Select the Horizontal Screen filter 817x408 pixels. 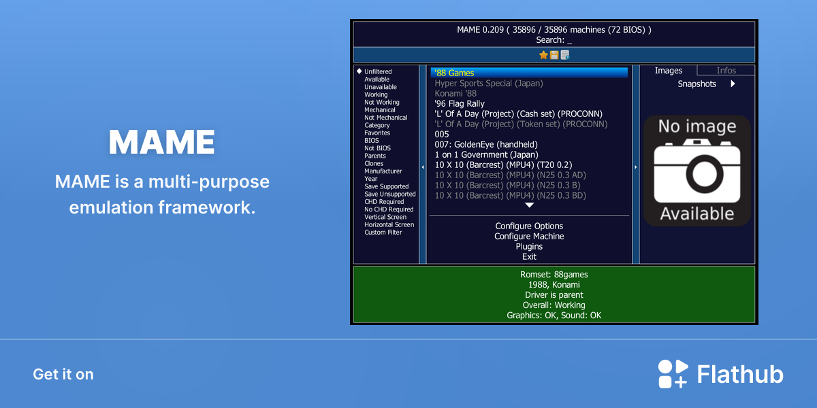389,224
